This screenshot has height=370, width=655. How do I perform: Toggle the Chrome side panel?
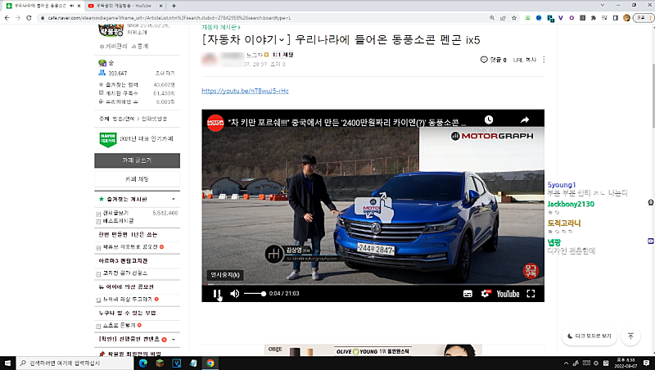616,18
